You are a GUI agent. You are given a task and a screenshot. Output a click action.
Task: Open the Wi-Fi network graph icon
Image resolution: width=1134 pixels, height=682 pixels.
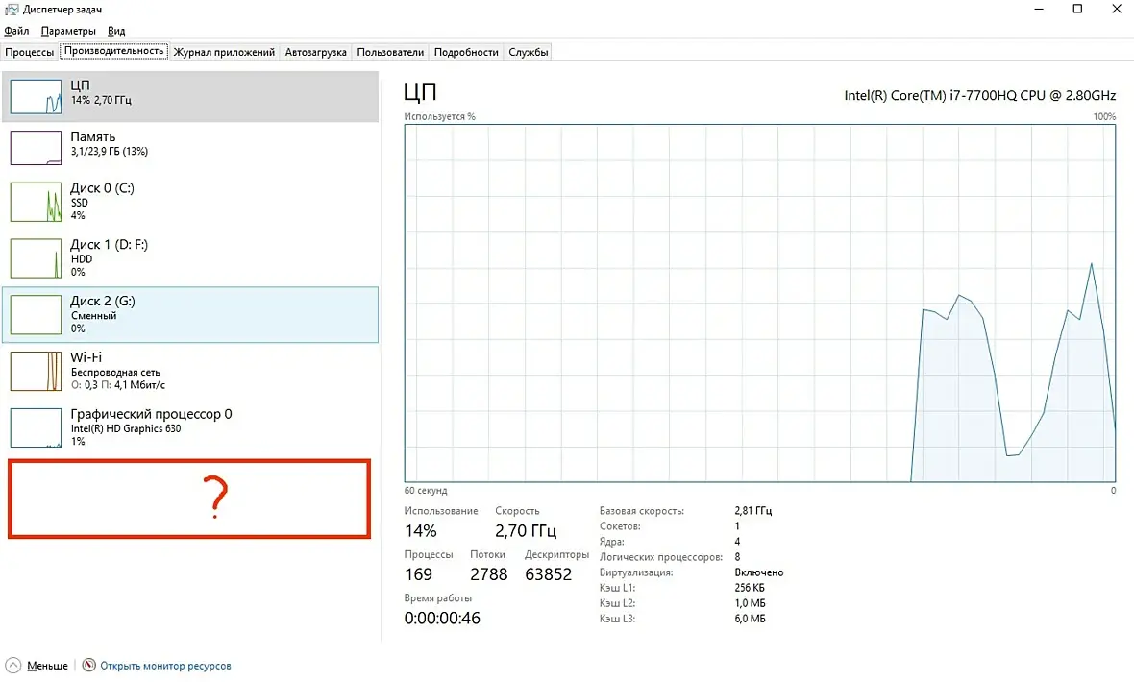(36, 371)
